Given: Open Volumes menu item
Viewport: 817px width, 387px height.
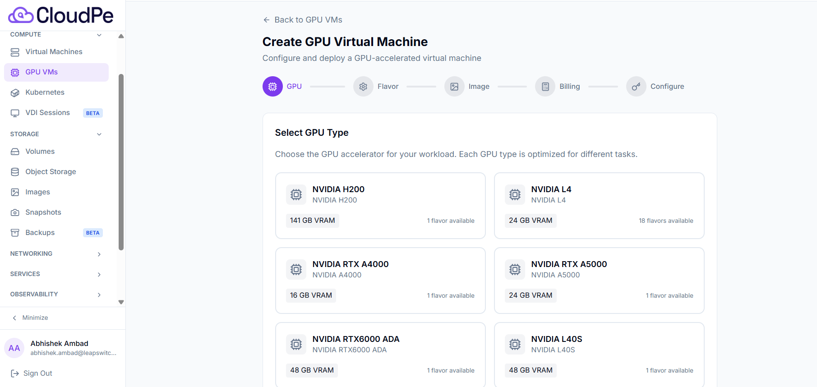Looking at the screenshot, I should click(x=56, y=152).
